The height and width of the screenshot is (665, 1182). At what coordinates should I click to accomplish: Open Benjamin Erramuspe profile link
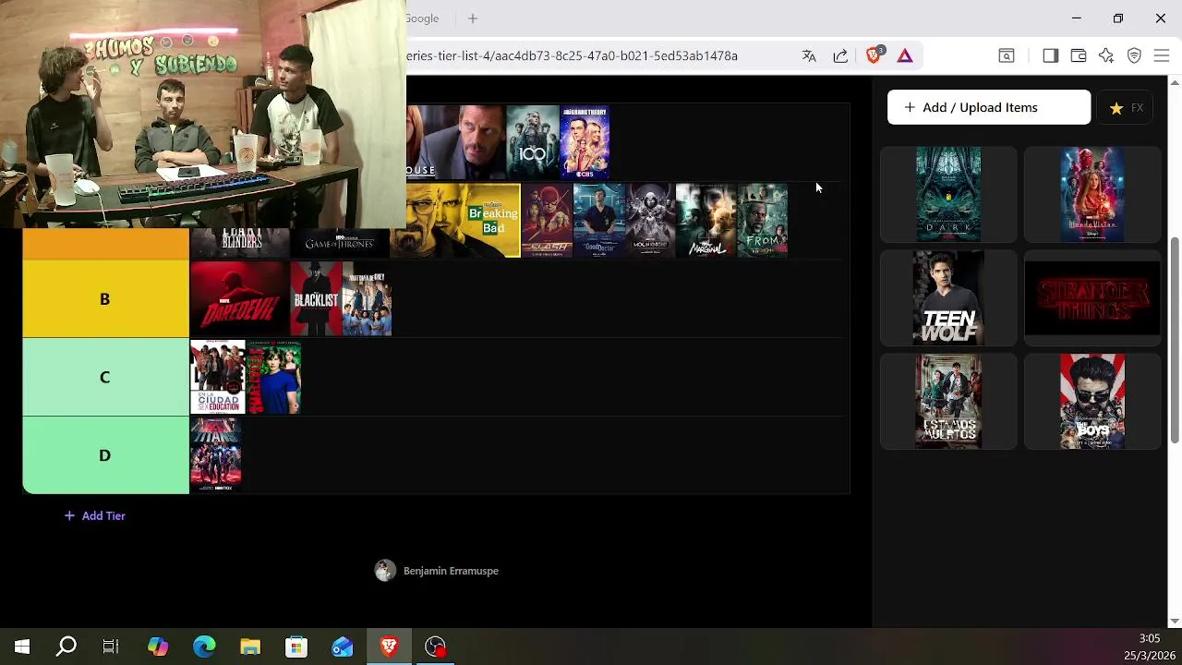point(437,571)
